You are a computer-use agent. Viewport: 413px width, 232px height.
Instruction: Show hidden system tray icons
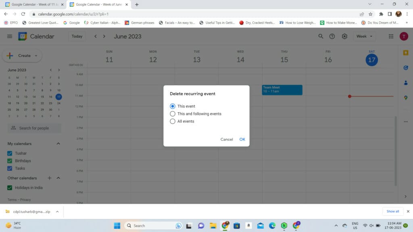tap(336, 226)
